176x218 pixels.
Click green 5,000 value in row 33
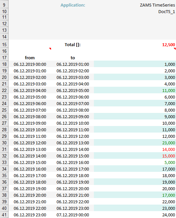pos(169,163)
